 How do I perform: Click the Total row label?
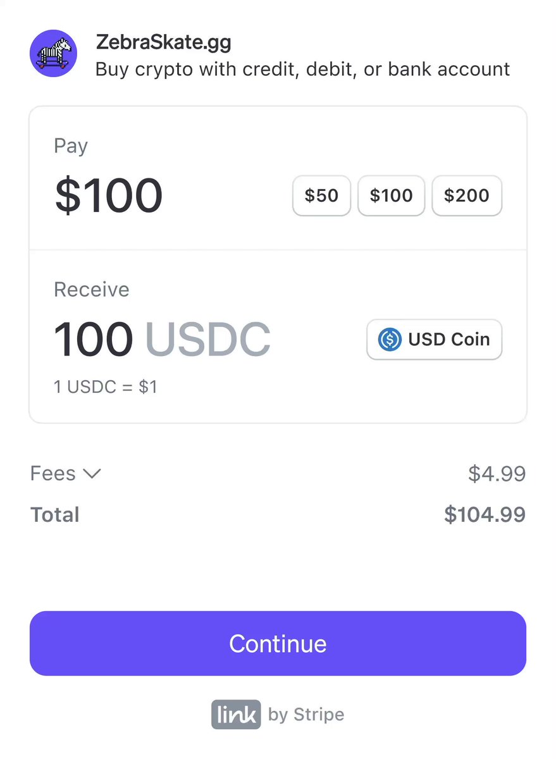tap(55, 514)
